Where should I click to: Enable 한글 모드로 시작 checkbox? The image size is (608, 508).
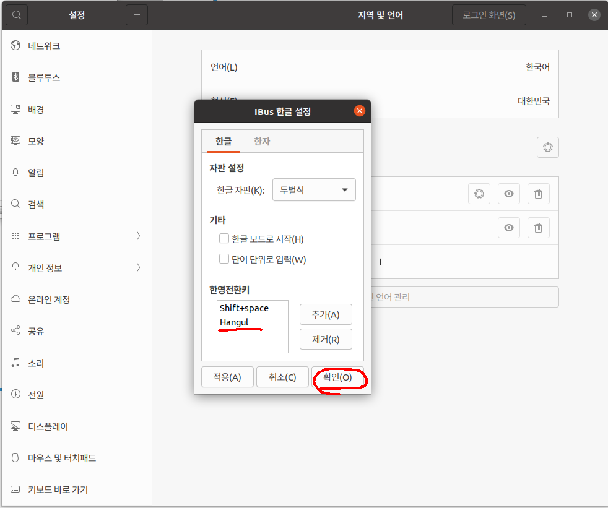(224, 238)
